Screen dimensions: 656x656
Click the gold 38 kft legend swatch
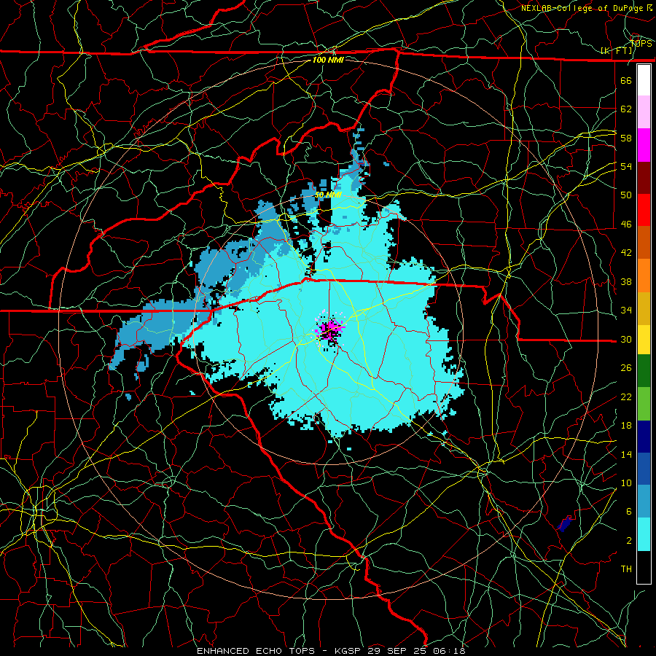point(644,308)
